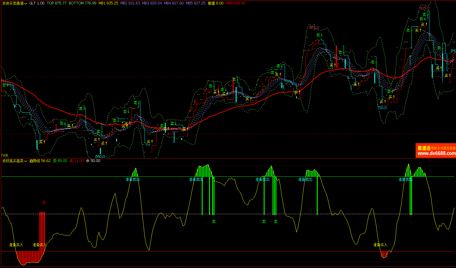Select the BOTTOM 776.99 value label

82,3
